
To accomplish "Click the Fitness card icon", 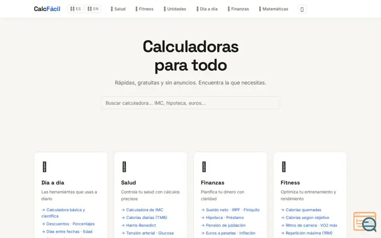I will click(x=283, y=167).
